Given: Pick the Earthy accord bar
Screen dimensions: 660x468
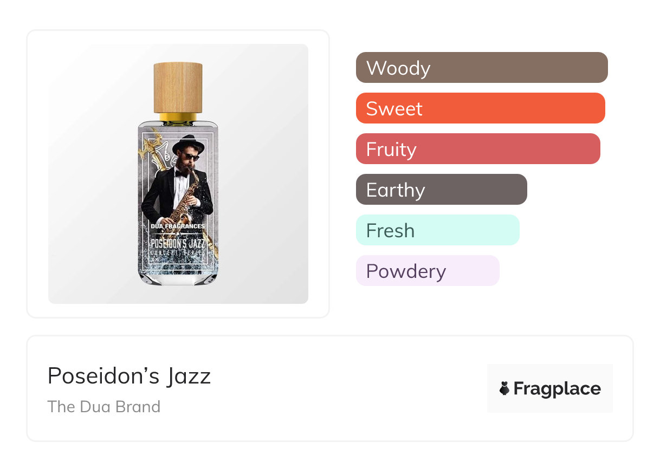Looking at the screenshot, I should [441, 190].
